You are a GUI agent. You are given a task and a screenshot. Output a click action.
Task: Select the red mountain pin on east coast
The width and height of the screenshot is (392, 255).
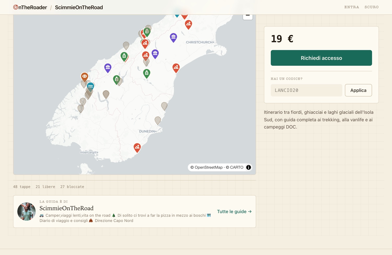(176, 68)
